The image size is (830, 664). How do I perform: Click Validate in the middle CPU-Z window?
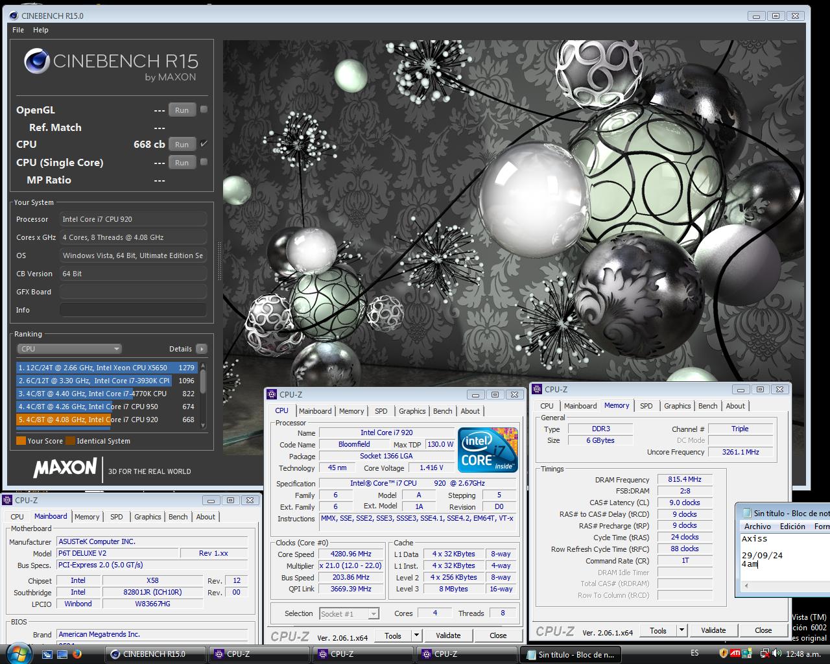point(448,635)
